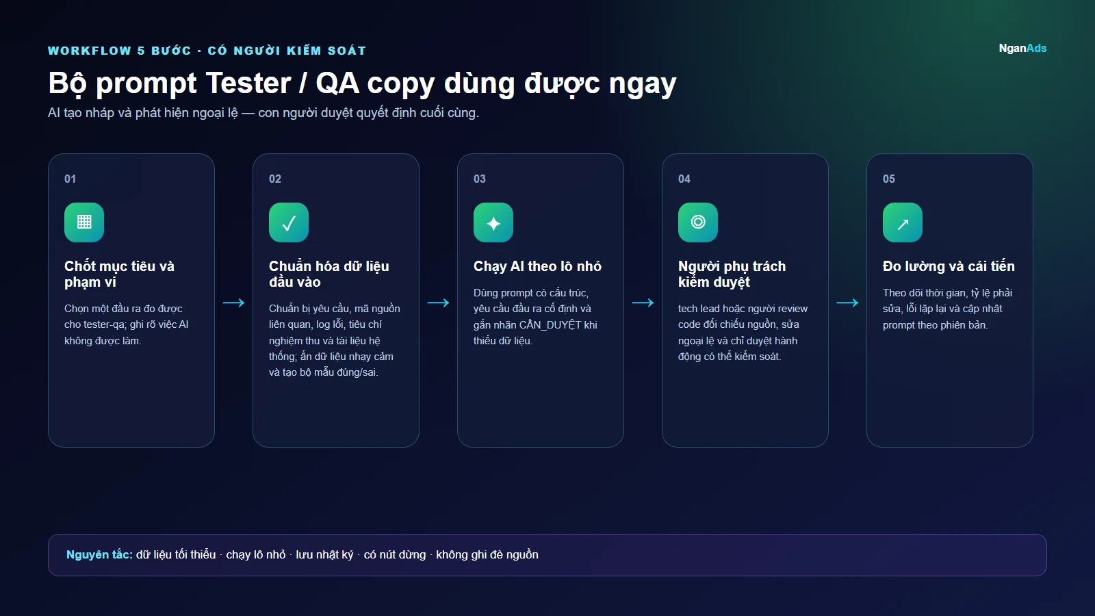
Task: Click the description starting 'Theo dõi thời gian, tỷ lệ phải sửa'
Action: [x=947, y=309]
